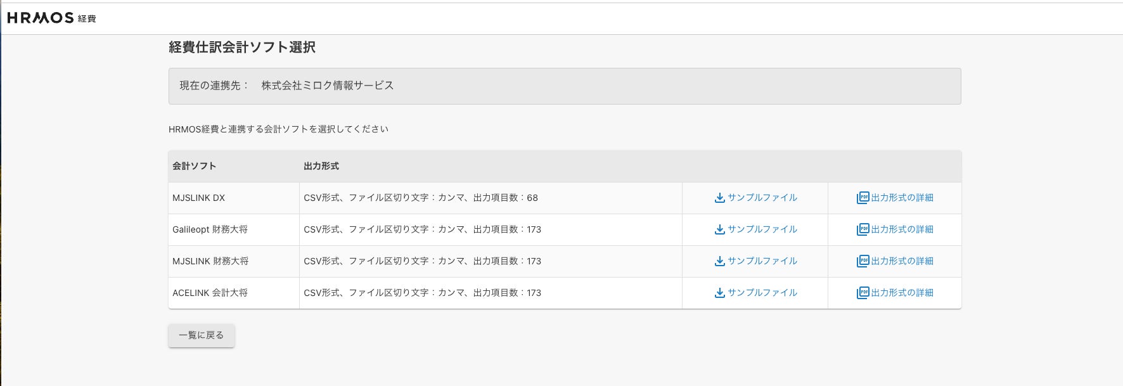Click the HRMOS 経費 logo
1123x386 pixels.
click(51, 18)
